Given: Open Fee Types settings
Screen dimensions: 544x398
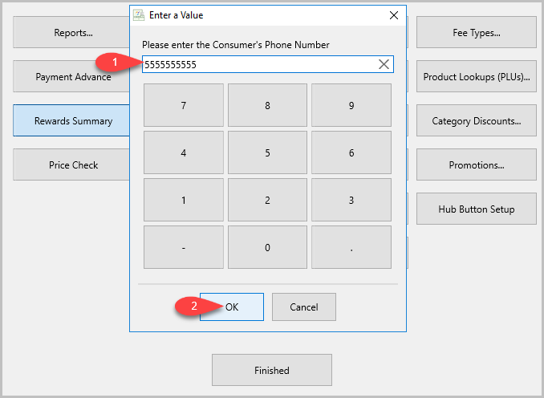Looking at the screenshot, I should [x=477, y=32].
